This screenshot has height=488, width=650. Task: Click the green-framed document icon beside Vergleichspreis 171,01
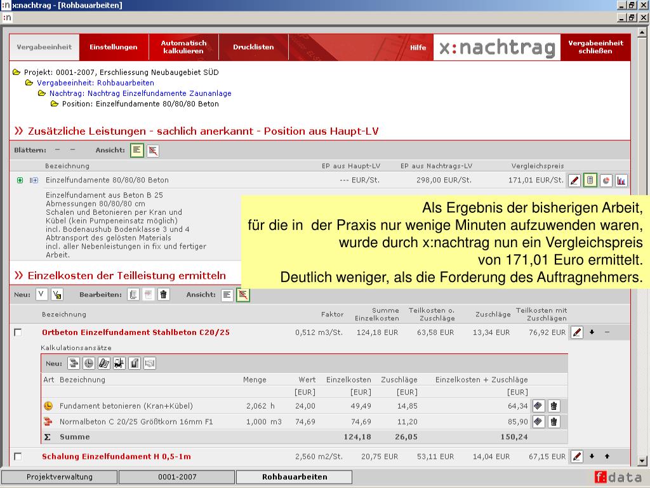590,180
